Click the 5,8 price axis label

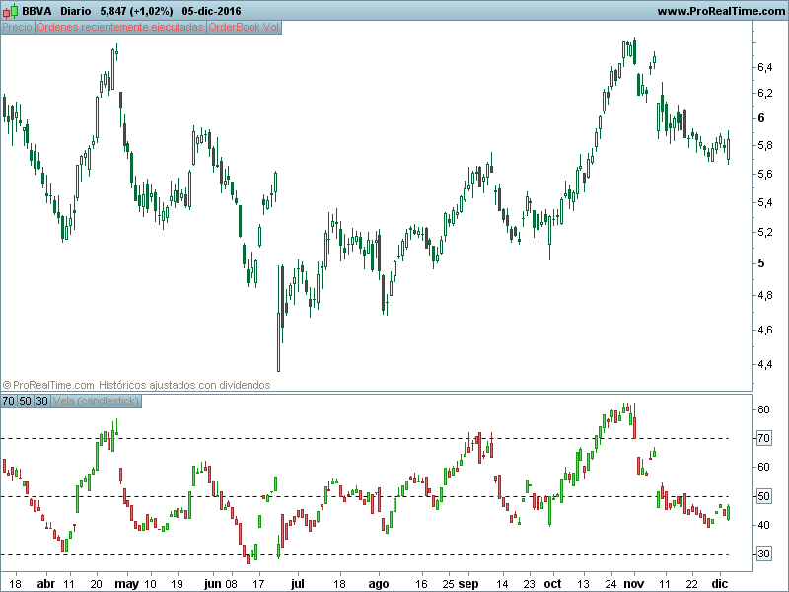(765, 145)
